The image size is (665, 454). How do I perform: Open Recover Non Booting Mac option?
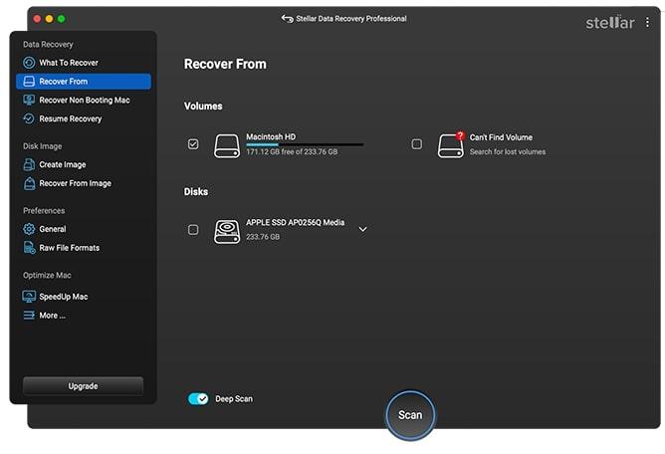[x=84, y=101]
